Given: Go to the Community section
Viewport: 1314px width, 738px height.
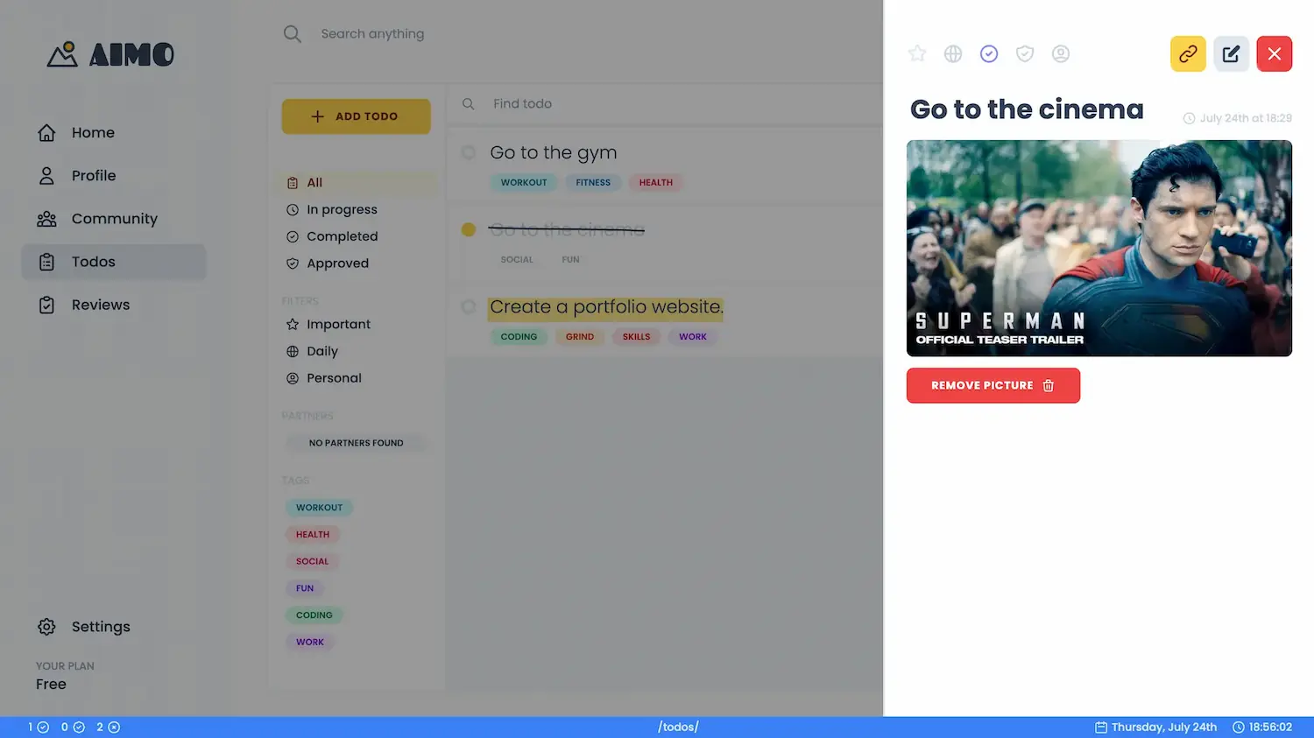Looking at the screenshot, I should [114, 219].
